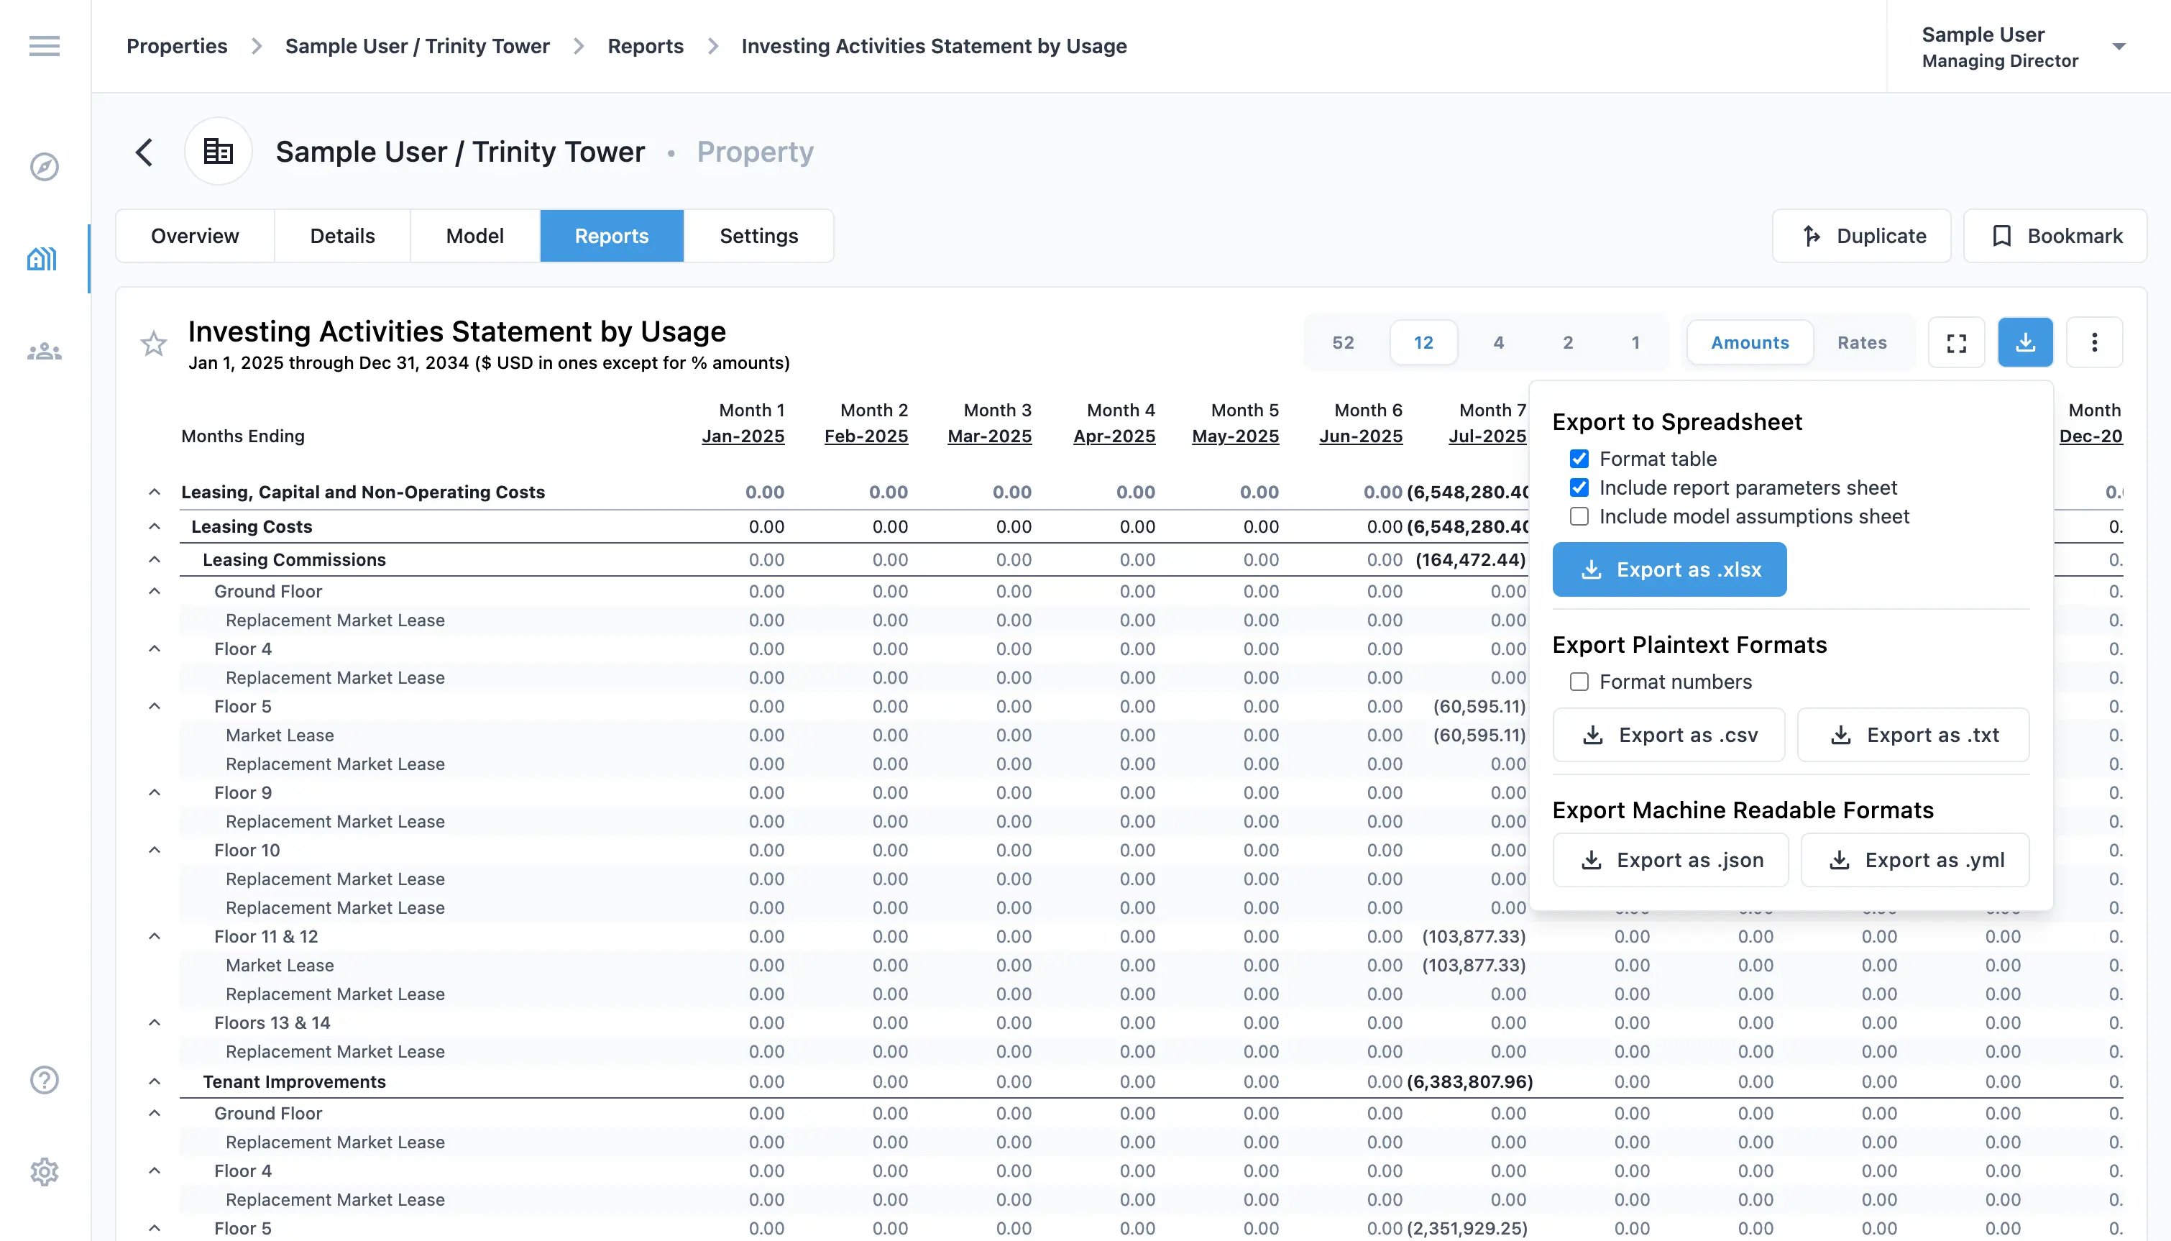Uncheck the Format table checkbox
This screenshot has height=1241, width=2171.
(x=1579, y=459)
